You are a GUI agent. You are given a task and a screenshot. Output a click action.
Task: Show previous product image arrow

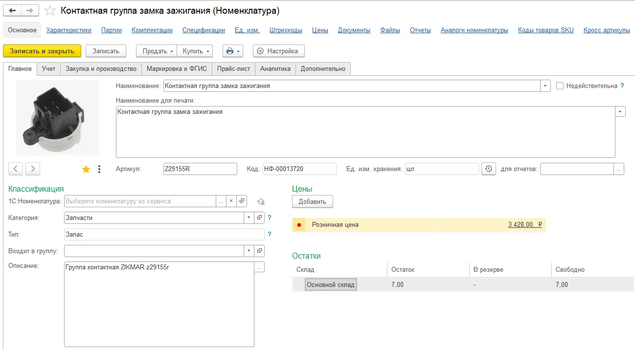tap(16, 169)
